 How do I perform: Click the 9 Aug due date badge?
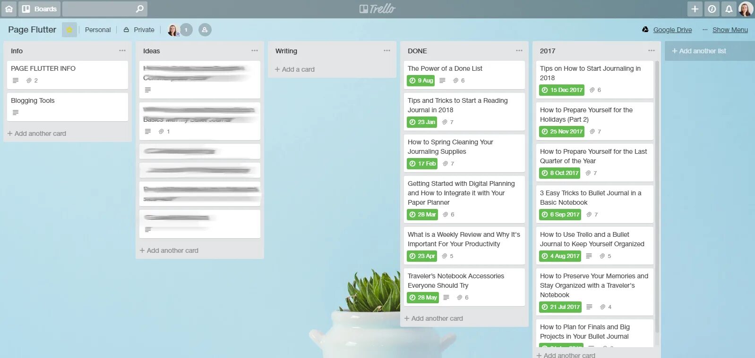[x=421, y=81]
